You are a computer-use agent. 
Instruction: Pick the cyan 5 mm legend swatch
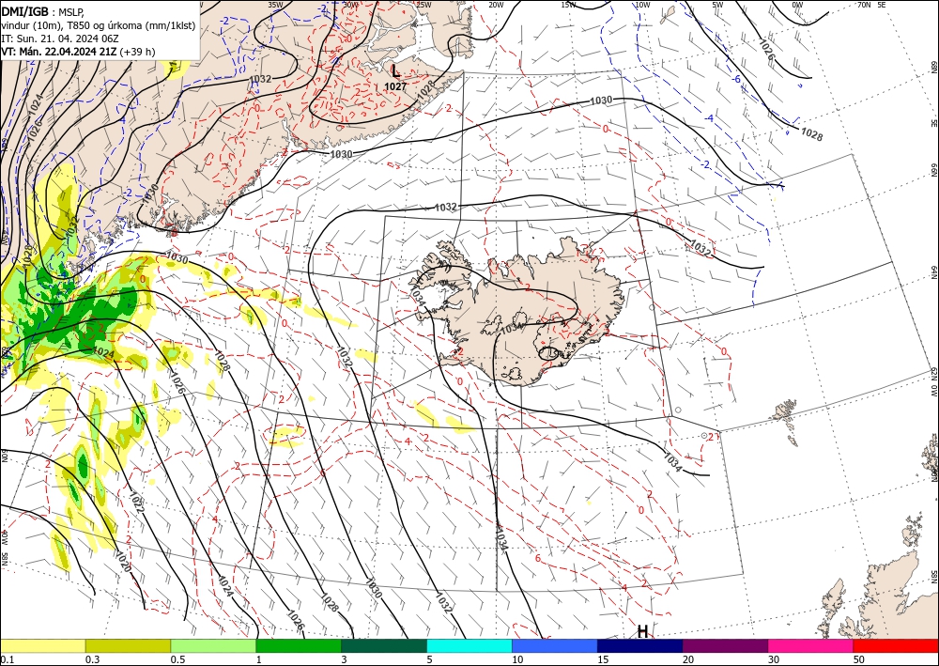pos(469,645)
